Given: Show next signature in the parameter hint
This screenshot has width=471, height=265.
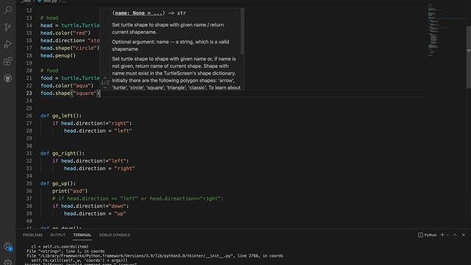Looking at the screenshot, I should coord(105,87).
